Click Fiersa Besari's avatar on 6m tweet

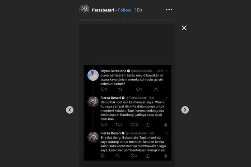coord(93,102)
